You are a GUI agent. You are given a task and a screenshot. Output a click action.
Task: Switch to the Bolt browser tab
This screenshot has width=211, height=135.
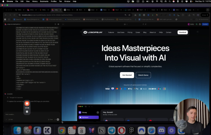pos(81,10)
